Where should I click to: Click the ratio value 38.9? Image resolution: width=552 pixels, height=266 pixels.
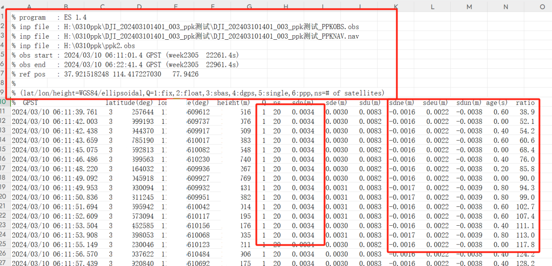[529, 112]
